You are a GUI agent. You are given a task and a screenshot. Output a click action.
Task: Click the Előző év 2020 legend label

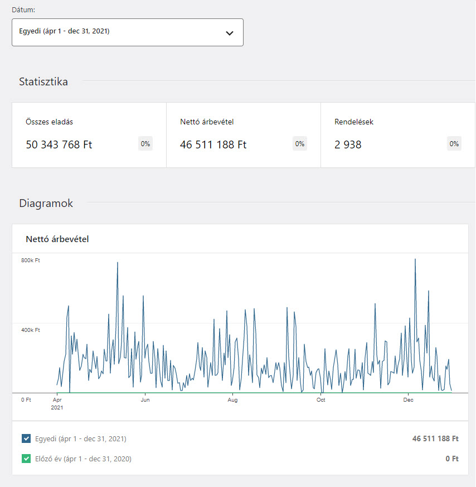[83, 459]
